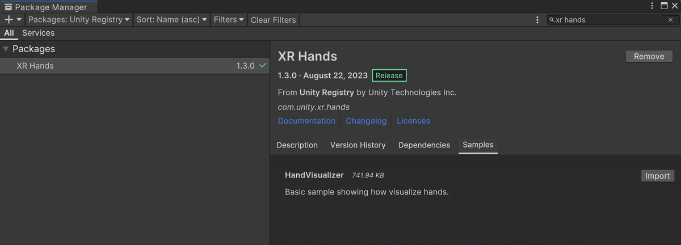This screenshot has width=681, height=245.
Task: Open the Filters dropdown
Action: tap(229, 19)
